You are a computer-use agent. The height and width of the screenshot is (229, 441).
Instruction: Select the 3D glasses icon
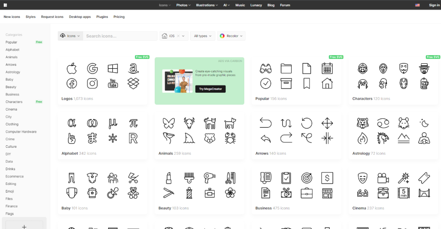[x=363, y=193]
